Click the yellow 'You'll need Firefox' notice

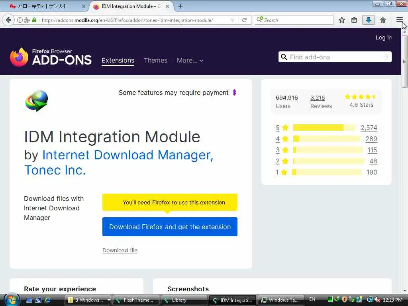pos(170,202)
